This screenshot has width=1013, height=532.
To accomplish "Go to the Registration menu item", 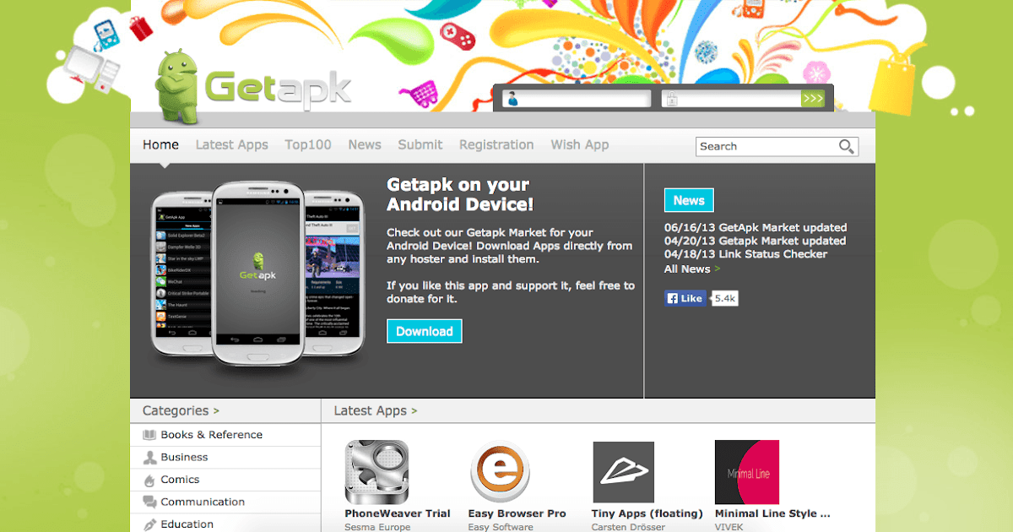I will click(496, 144).
